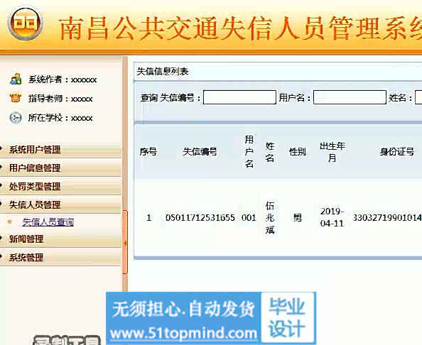Click the orange system logo icon
The height and width of the screenshot is (345, 422).
pyautogui.click(x=25, y=23)
